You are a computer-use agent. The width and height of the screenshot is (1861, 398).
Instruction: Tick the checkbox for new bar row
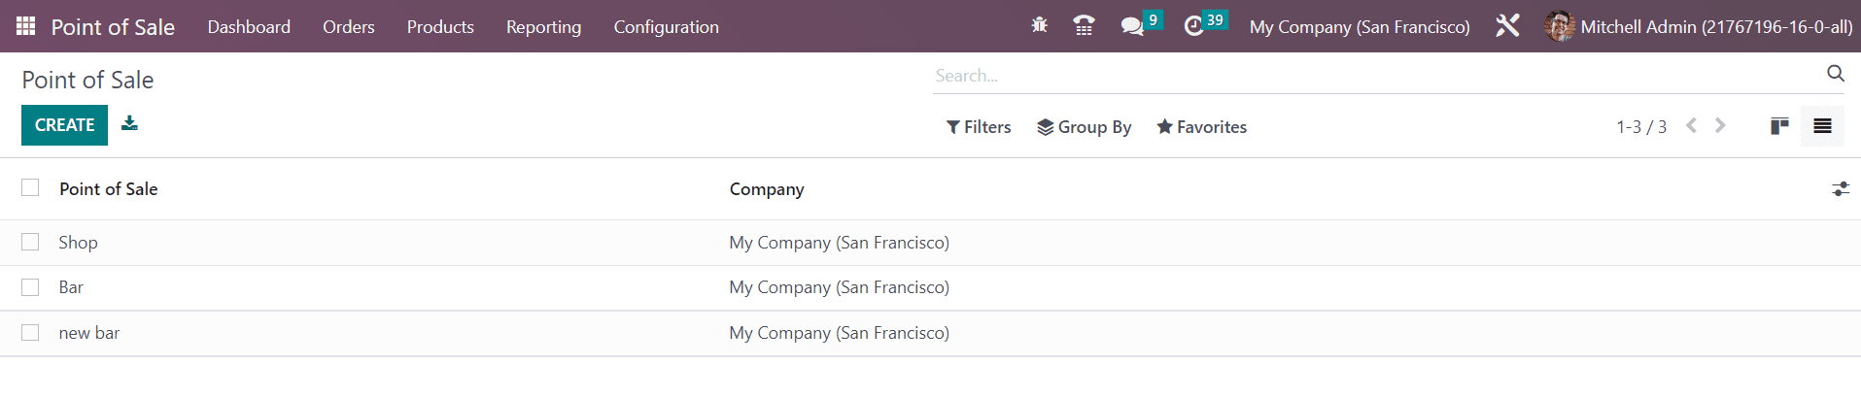pos(30,332)
